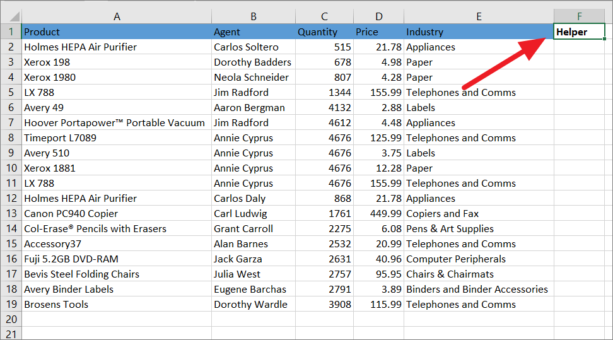
Task: Click the Avery 49 cell
Action: coord(117,107)
